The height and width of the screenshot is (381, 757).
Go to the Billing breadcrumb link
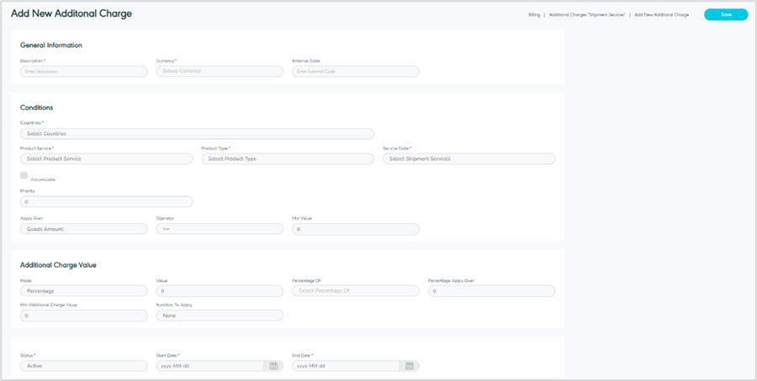(x=534, y=15)
